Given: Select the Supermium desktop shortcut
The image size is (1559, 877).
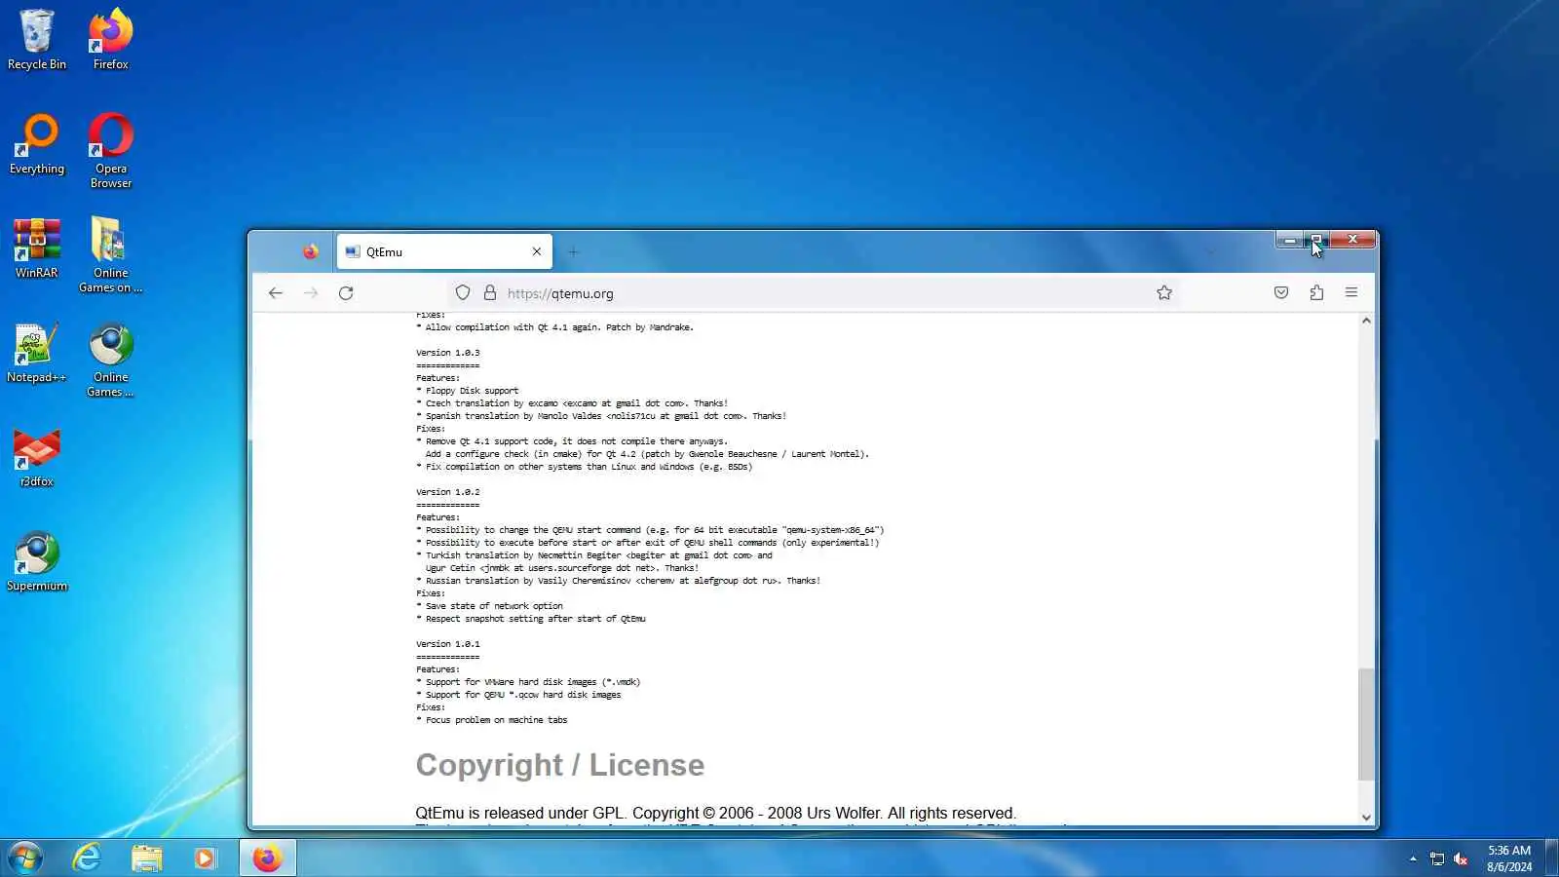Looking at the screenshot, I should pos(37,561).
